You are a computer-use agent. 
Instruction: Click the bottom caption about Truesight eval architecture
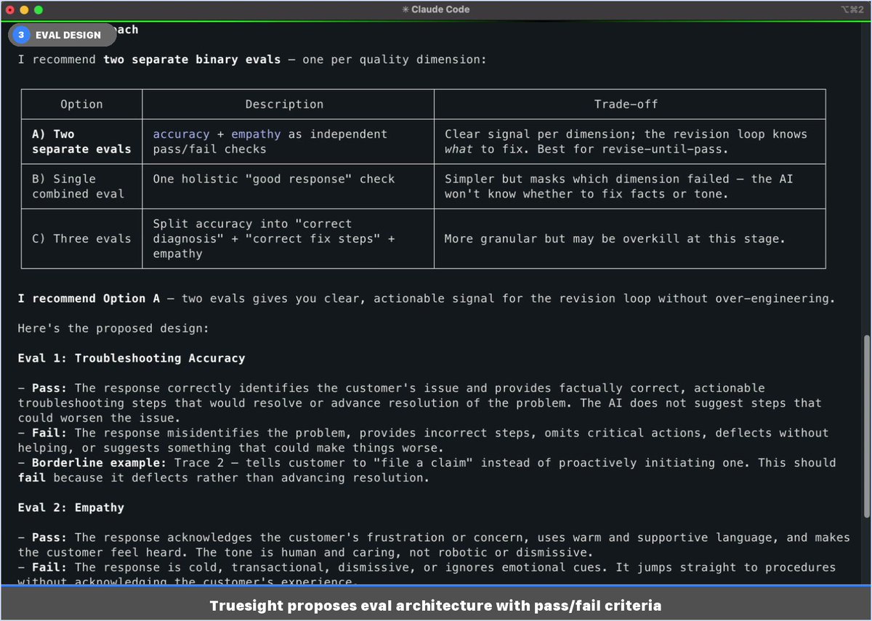pyautogui.click(x=436, y=605)
